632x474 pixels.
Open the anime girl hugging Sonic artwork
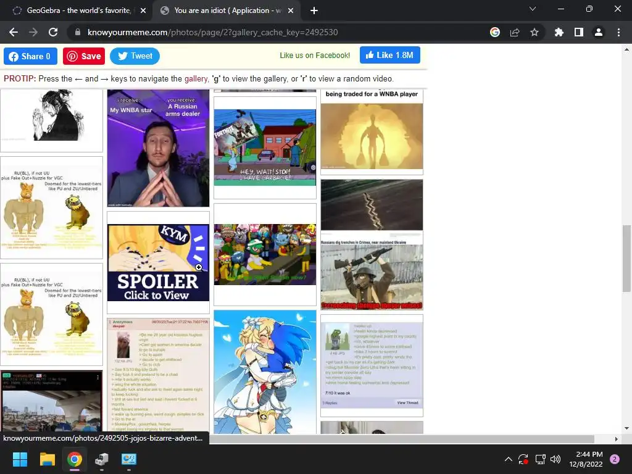pyautogui.click(x=265, y=372)
